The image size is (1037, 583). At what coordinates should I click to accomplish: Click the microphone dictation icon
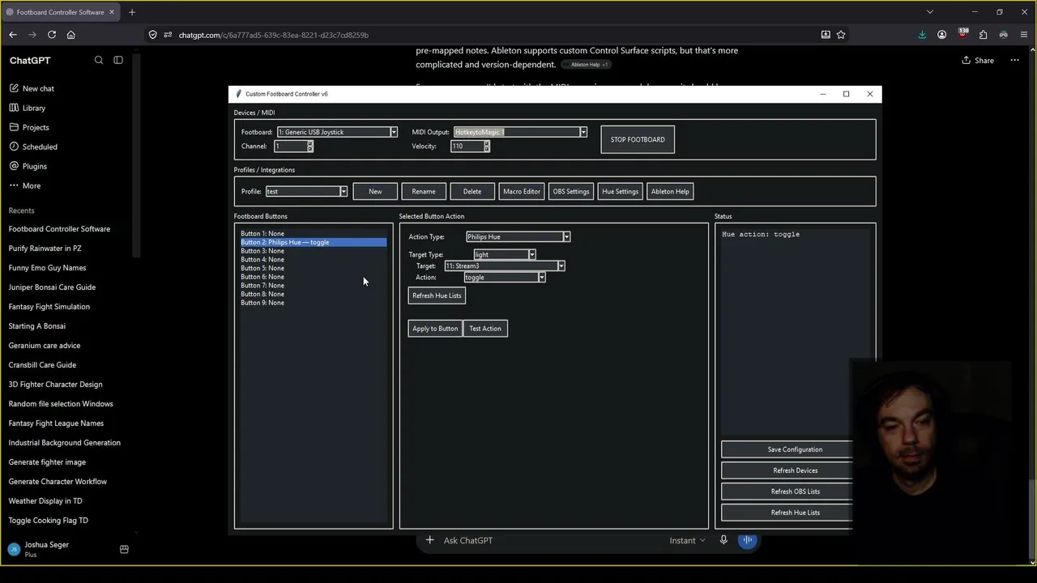(723, 540)
